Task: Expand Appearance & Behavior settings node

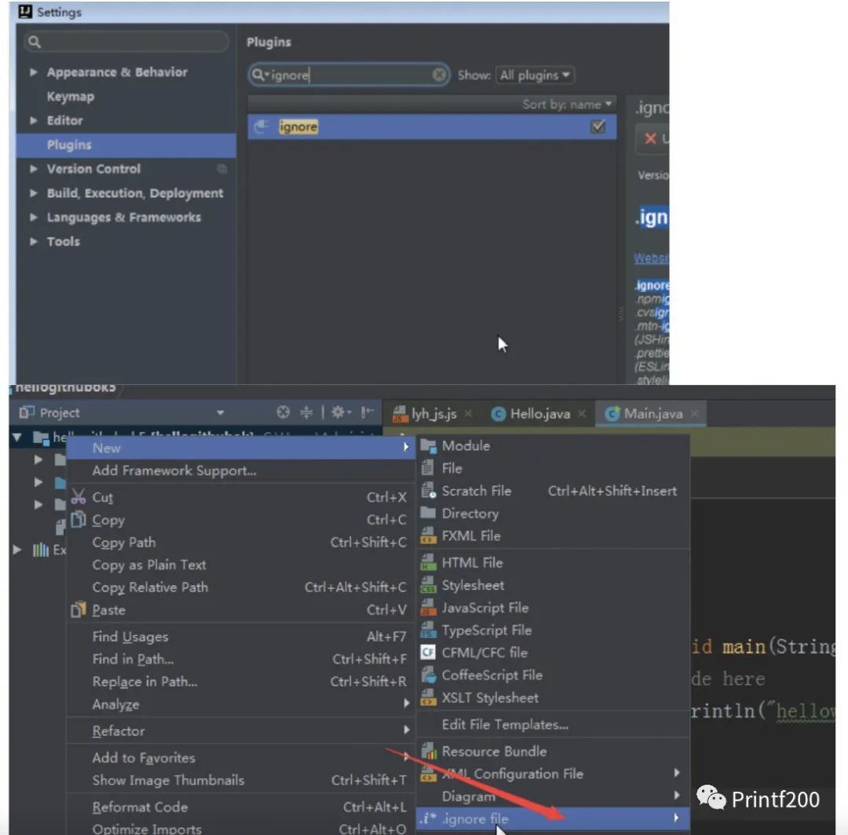Action: [34, 72]
